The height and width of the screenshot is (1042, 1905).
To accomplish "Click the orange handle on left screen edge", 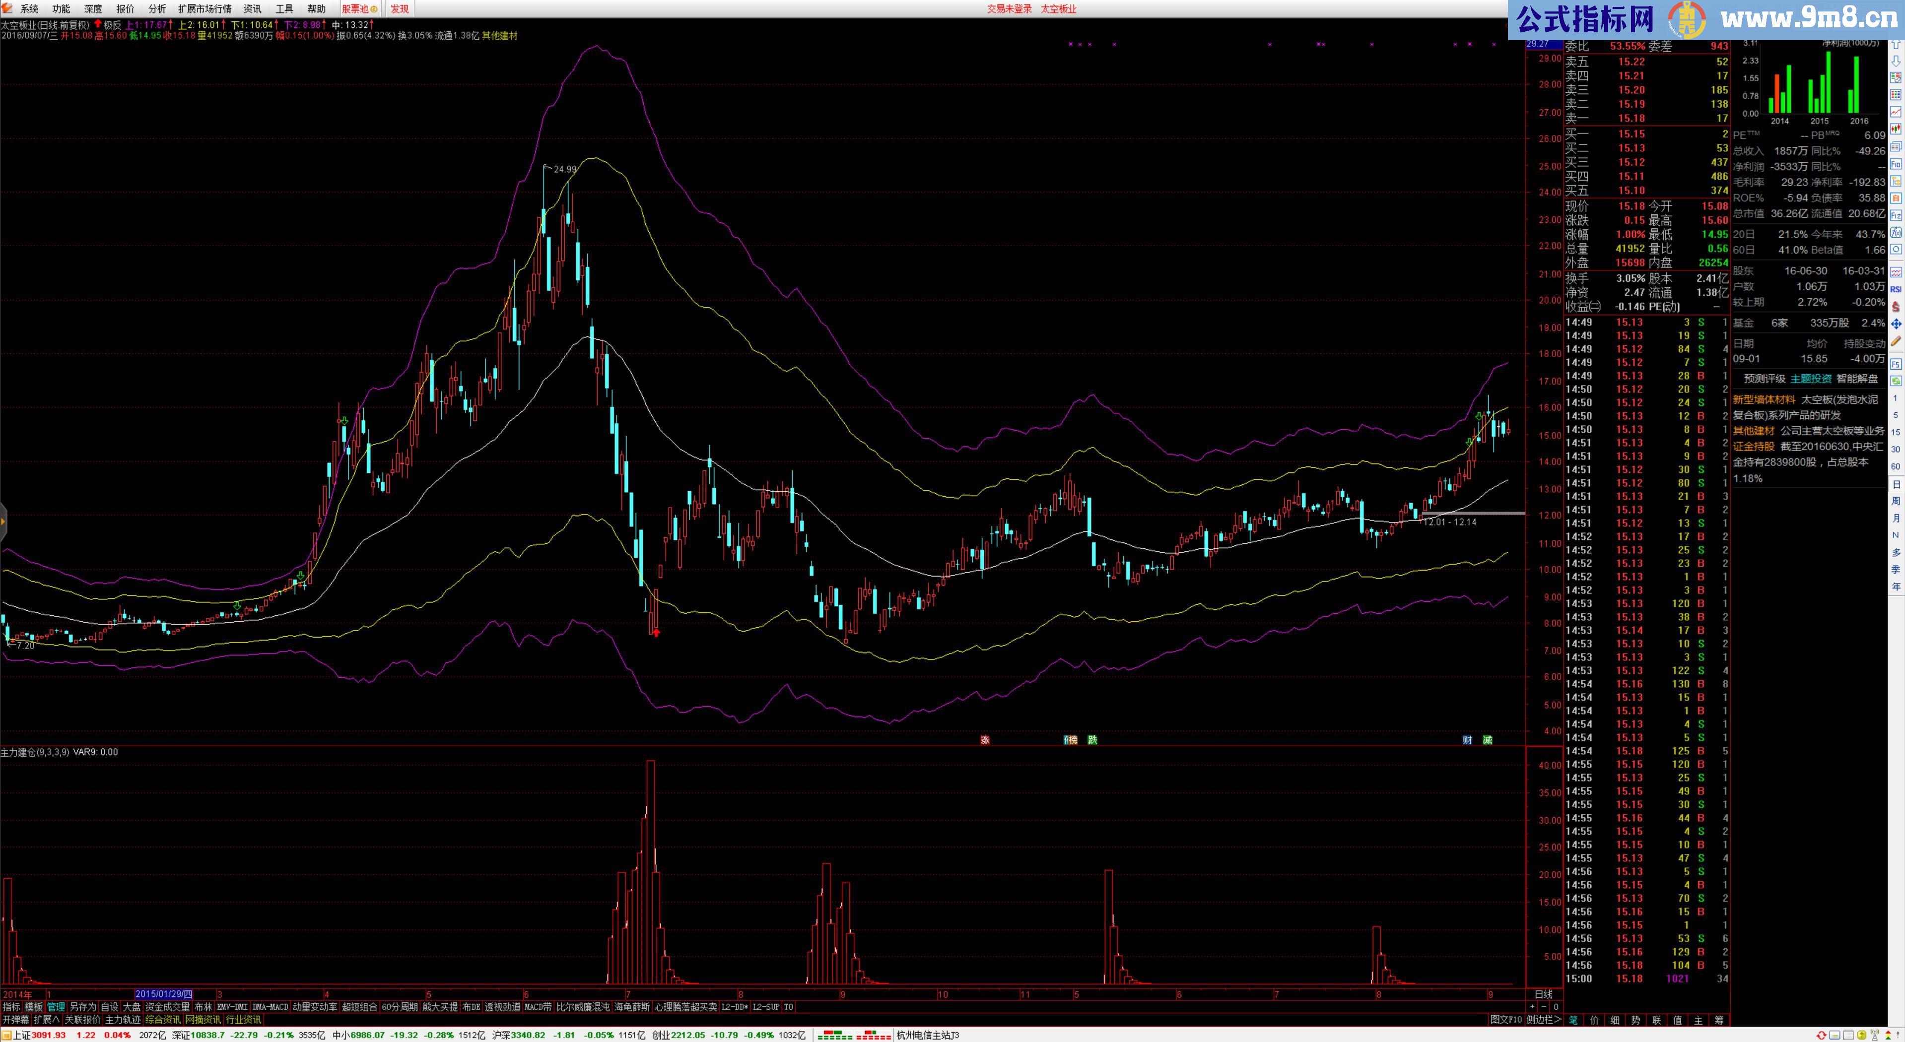I will coord(3,522).
